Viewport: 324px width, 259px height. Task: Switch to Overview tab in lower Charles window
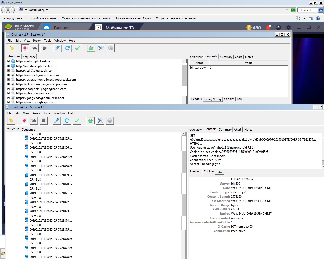coord(196,129)
